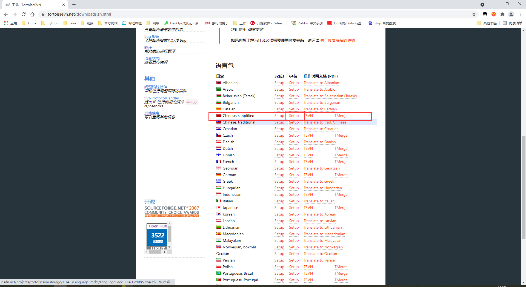
Task: Open the browser home page
Action: pyautogui.click(x=32, y=14)
